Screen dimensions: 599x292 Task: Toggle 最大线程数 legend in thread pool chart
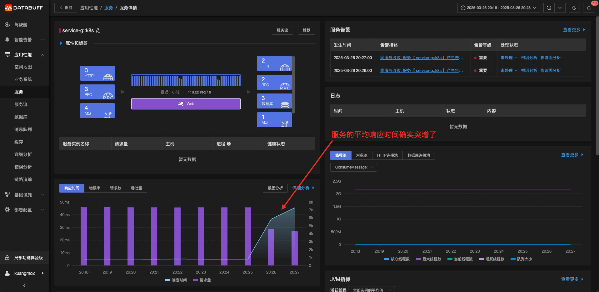428,259
